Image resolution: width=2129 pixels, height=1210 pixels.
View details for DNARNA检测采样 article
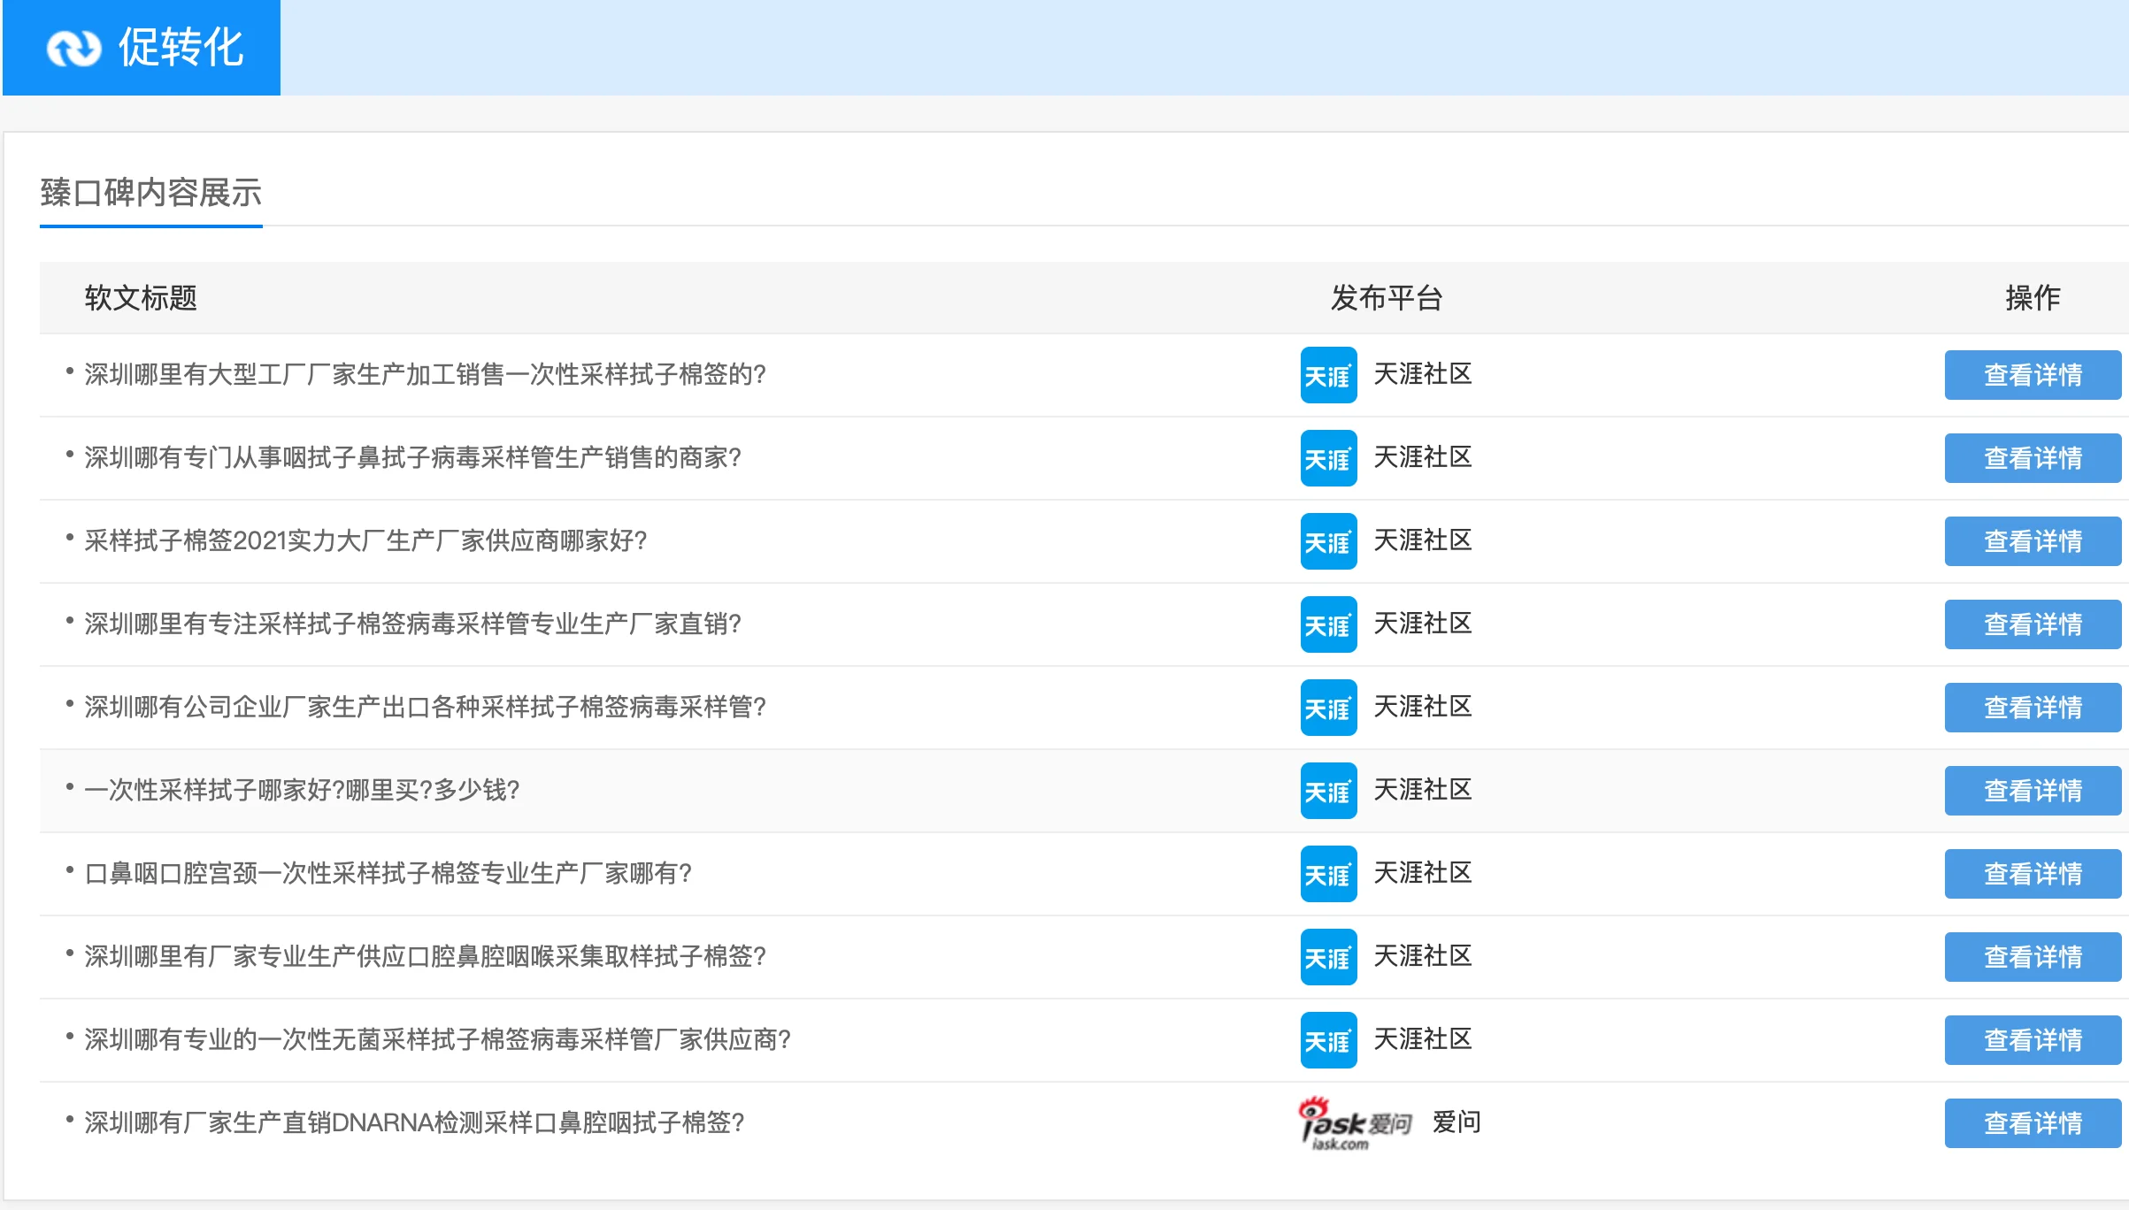pyautogui.click(x=2033, y=1123)
